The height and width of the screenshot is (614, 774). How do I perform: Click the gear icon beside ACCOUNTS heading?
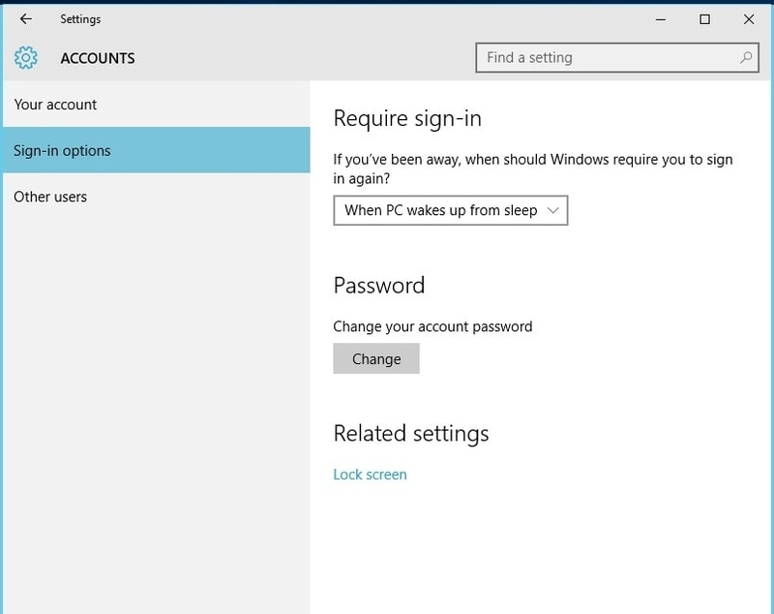[26, 57]
